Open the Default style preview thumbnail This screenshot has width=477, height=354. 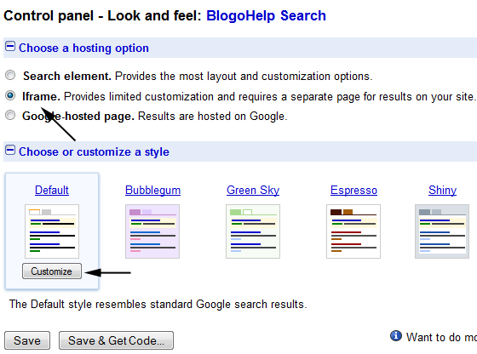pos(52,231)
